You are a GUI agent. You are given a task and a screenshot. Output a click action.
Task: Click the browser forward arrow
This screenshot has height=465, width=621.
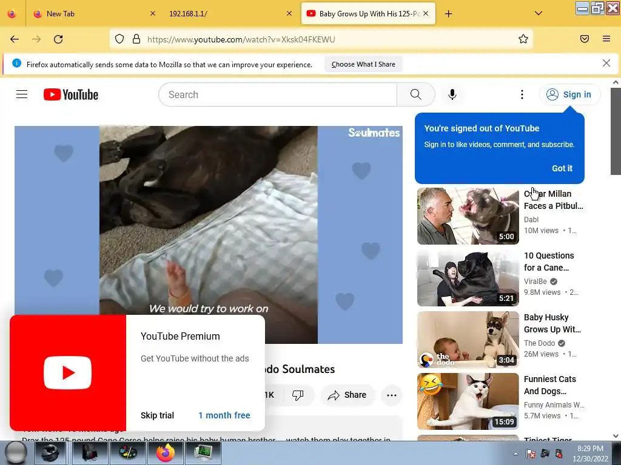(x=36, y=39)
